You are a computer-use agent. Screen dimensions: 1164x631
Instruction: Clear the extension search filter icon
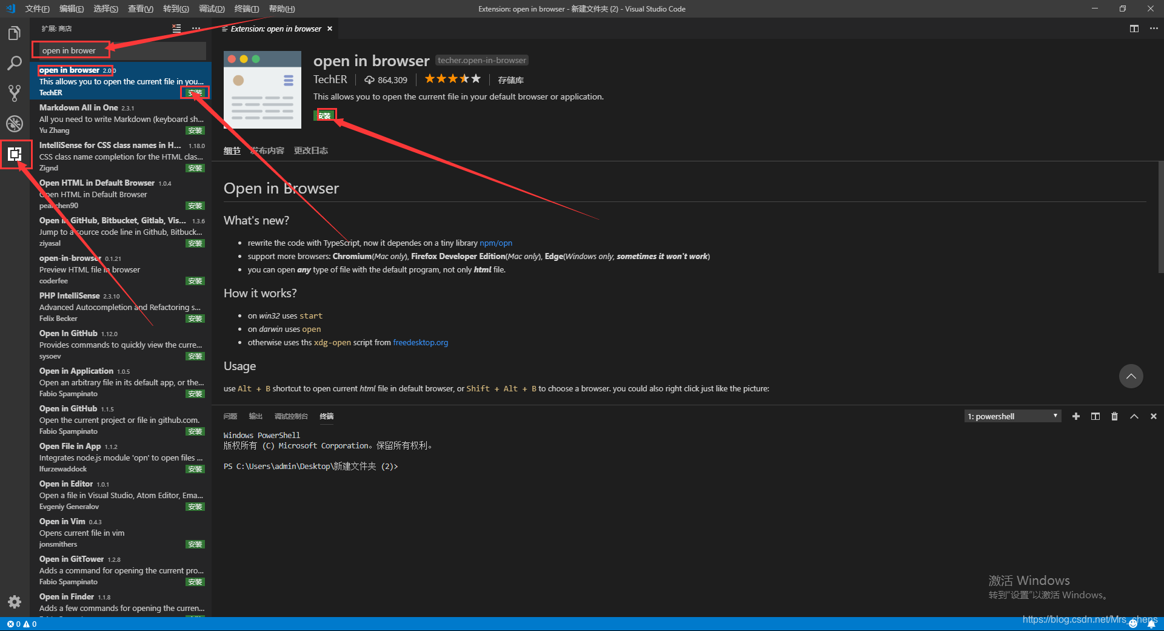coord(176,28)
